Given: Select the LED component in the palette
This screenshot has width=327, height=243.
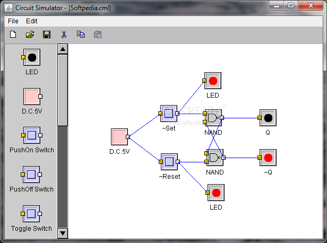Looking at the screenshot, I should tap(31, 57).
